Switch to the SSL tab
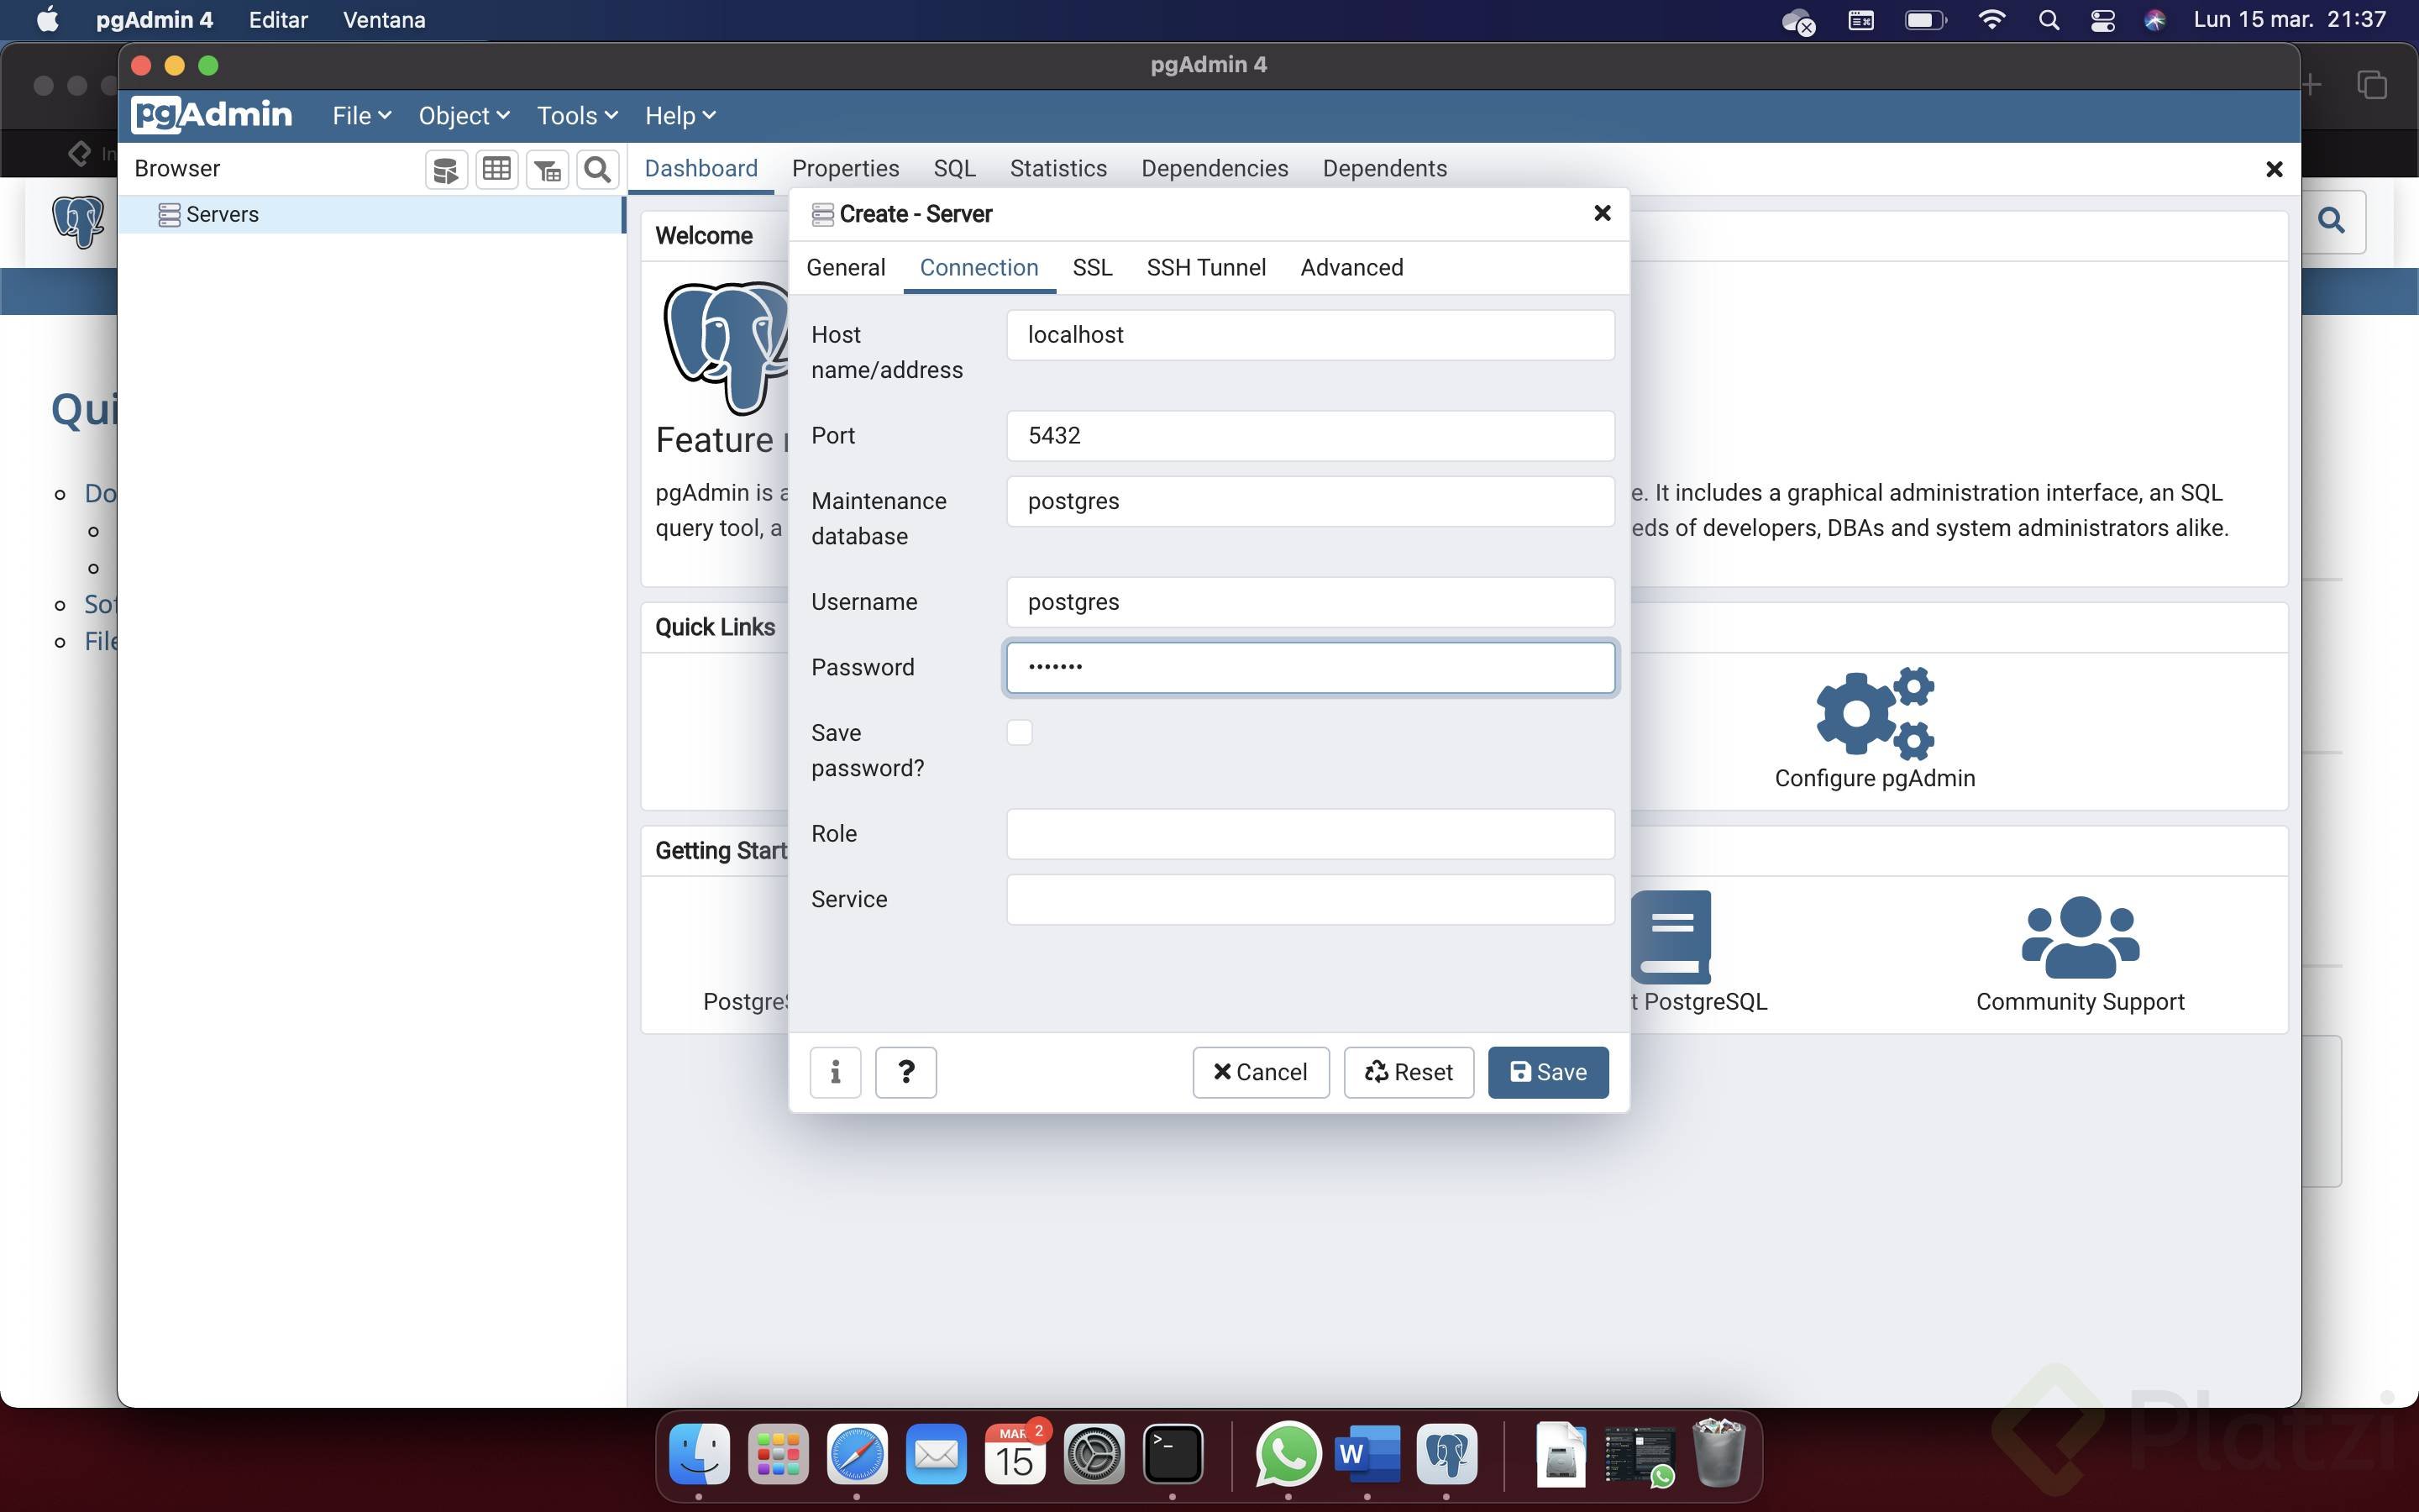Image resolution: width=2419 pixels, height=1512 pixels. (1092, 267)
